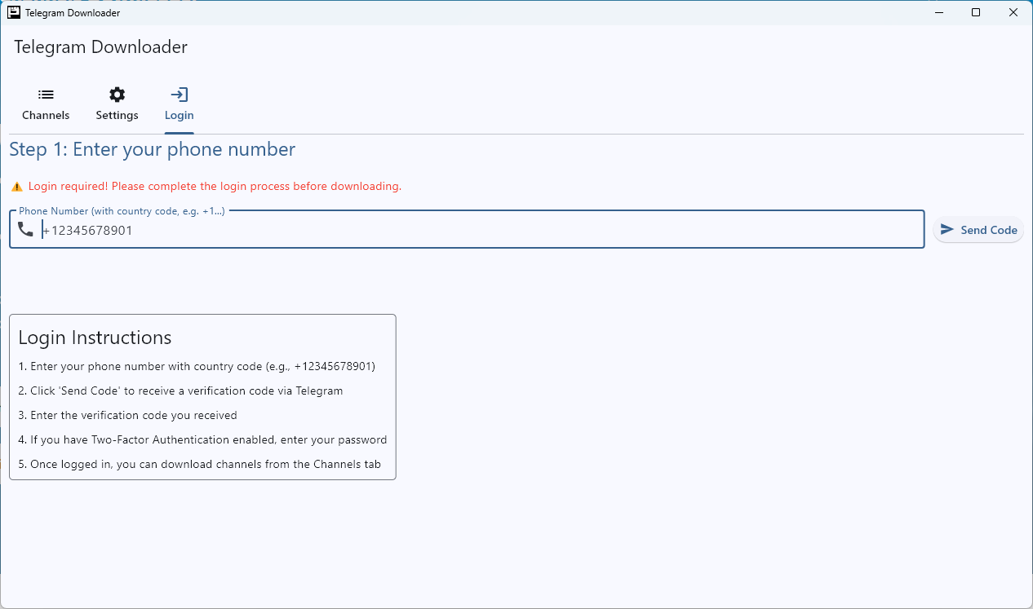
Task: Click the Login arrow-into-door icon
Action: click(x=179, y=95)
